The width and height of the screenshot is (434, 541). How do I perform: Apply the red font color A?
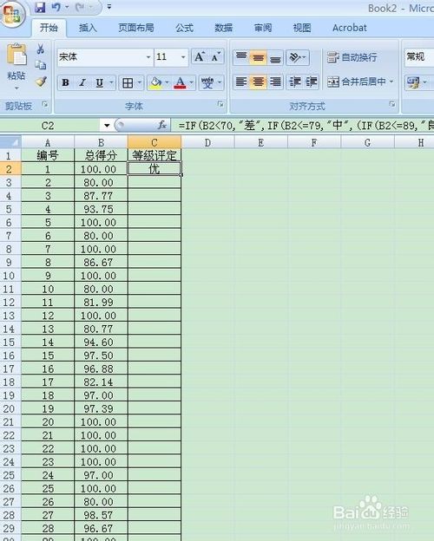(180, 83)
